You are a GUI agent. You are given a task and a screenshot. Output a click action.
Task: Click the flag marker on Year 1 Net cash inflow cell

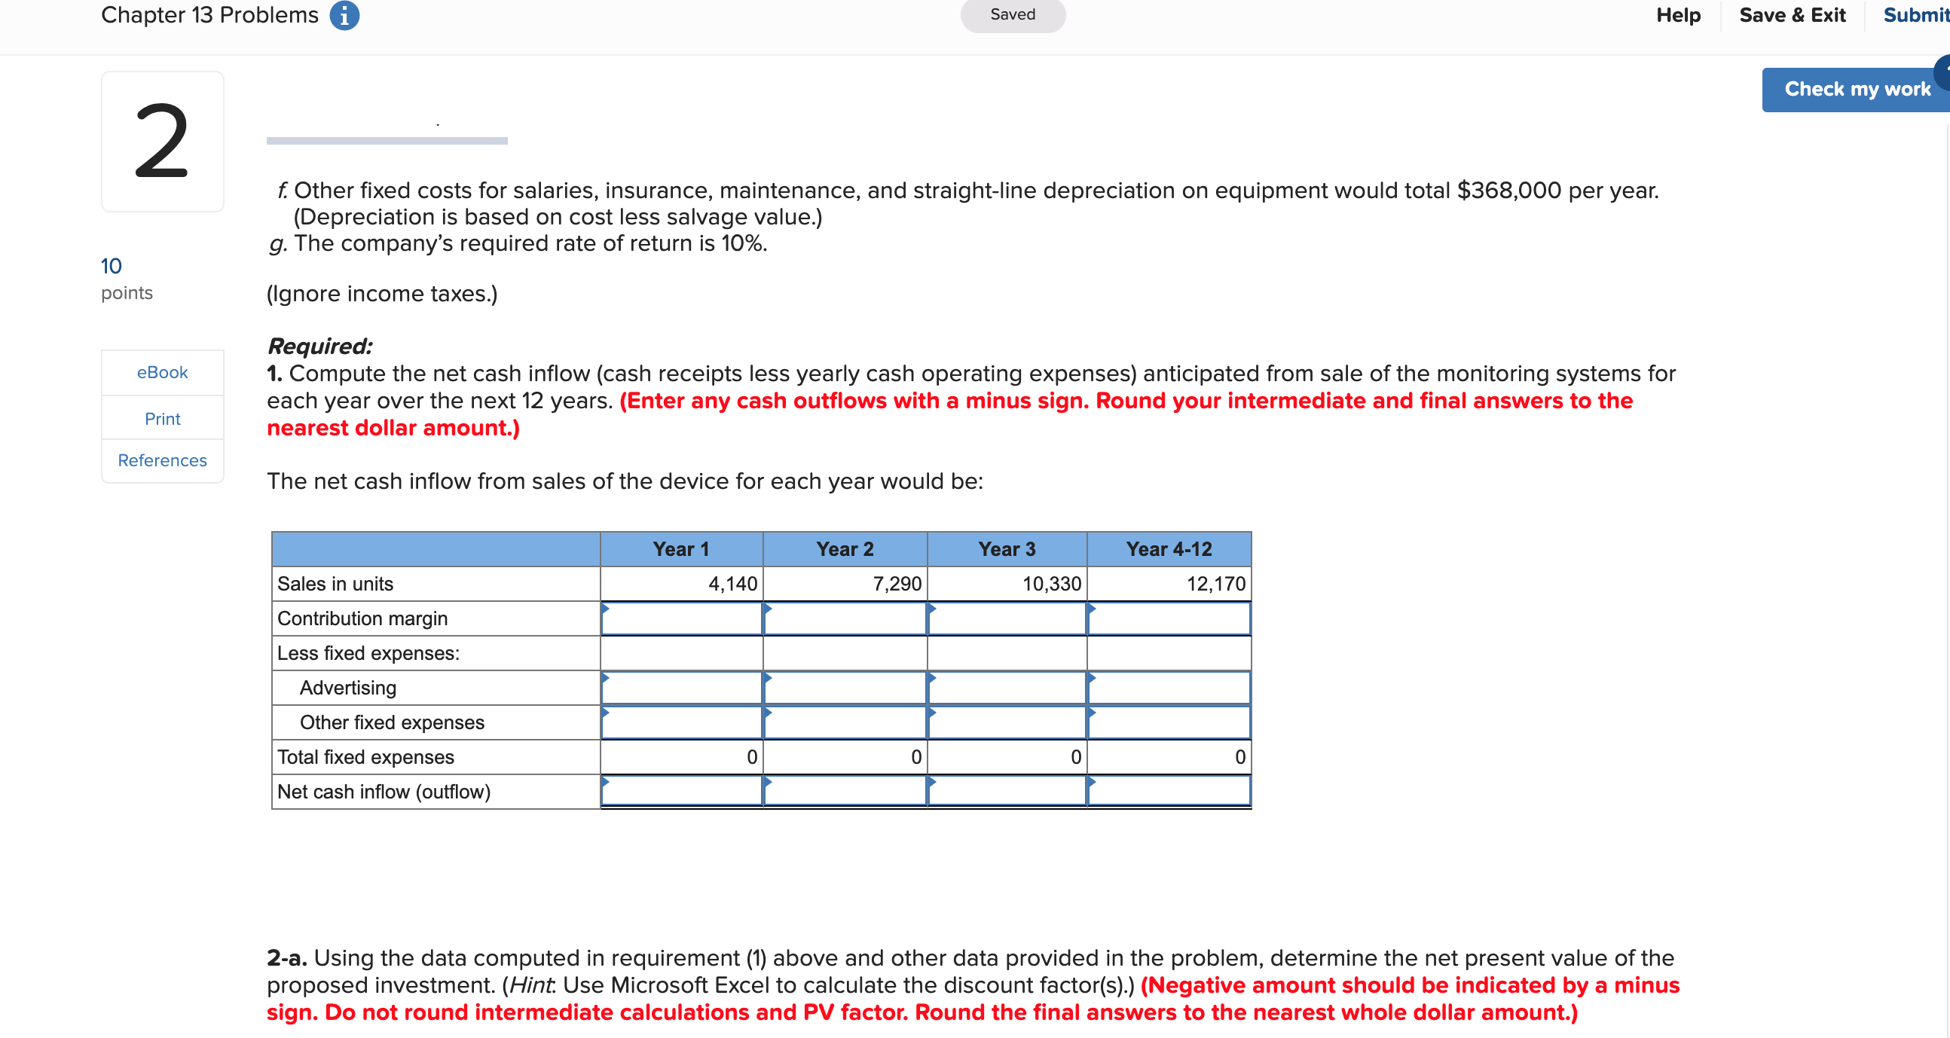605,782
